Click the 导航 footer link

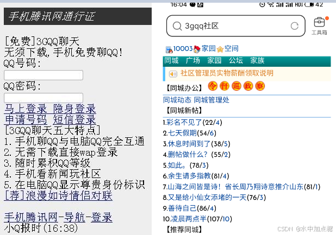point(74,218)
